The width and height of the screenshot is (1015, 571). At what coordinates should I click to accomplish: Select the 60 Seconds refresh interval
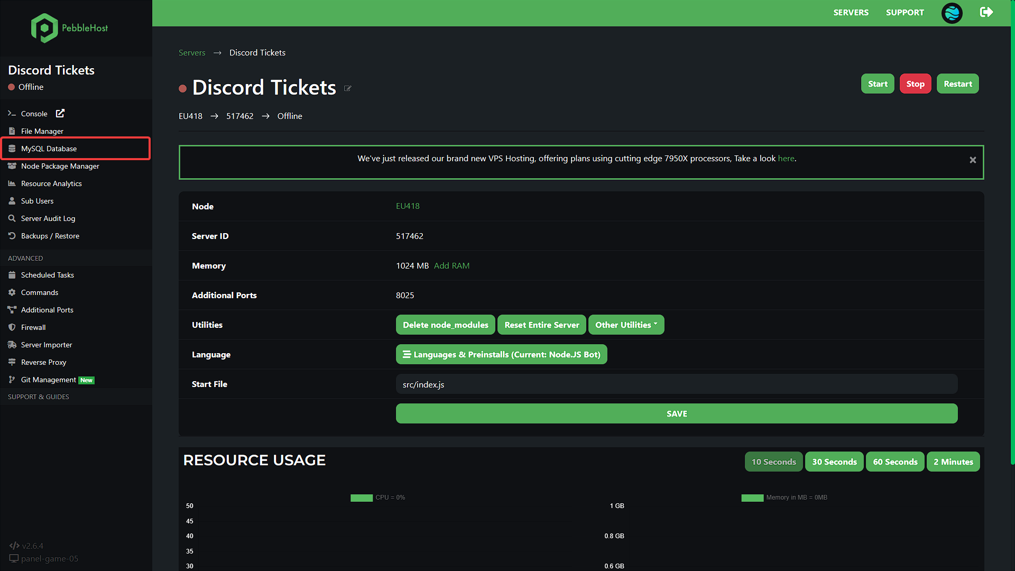895,461
